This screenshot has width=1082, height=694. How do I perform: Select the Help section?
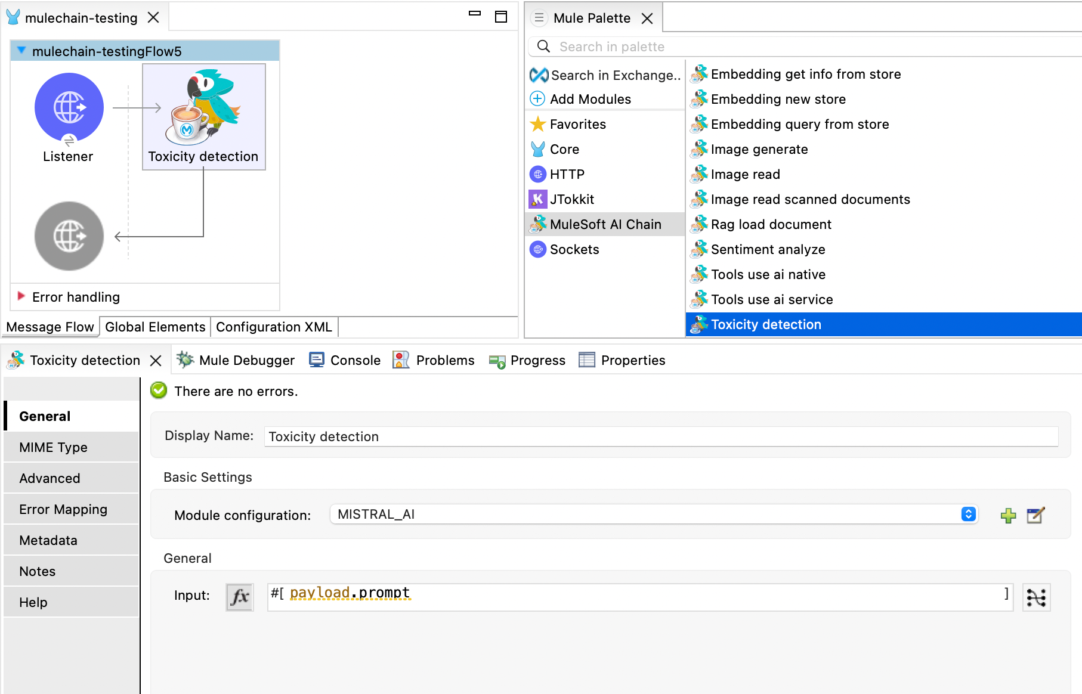pyautogui.click(x=72, y=602)
